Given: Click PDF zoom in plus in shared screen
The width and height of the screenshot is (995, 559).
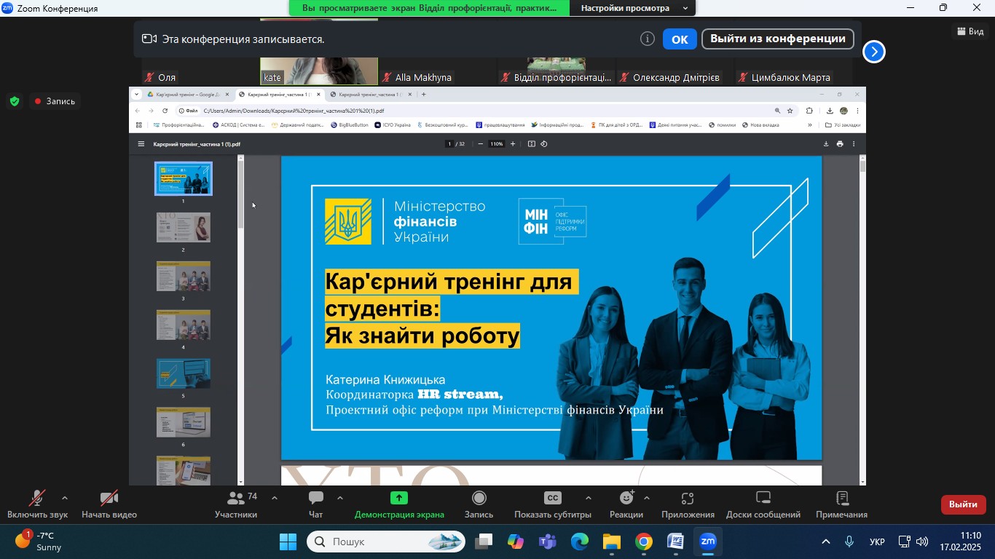Looking at the screenshot, I should tap(513, 144).
